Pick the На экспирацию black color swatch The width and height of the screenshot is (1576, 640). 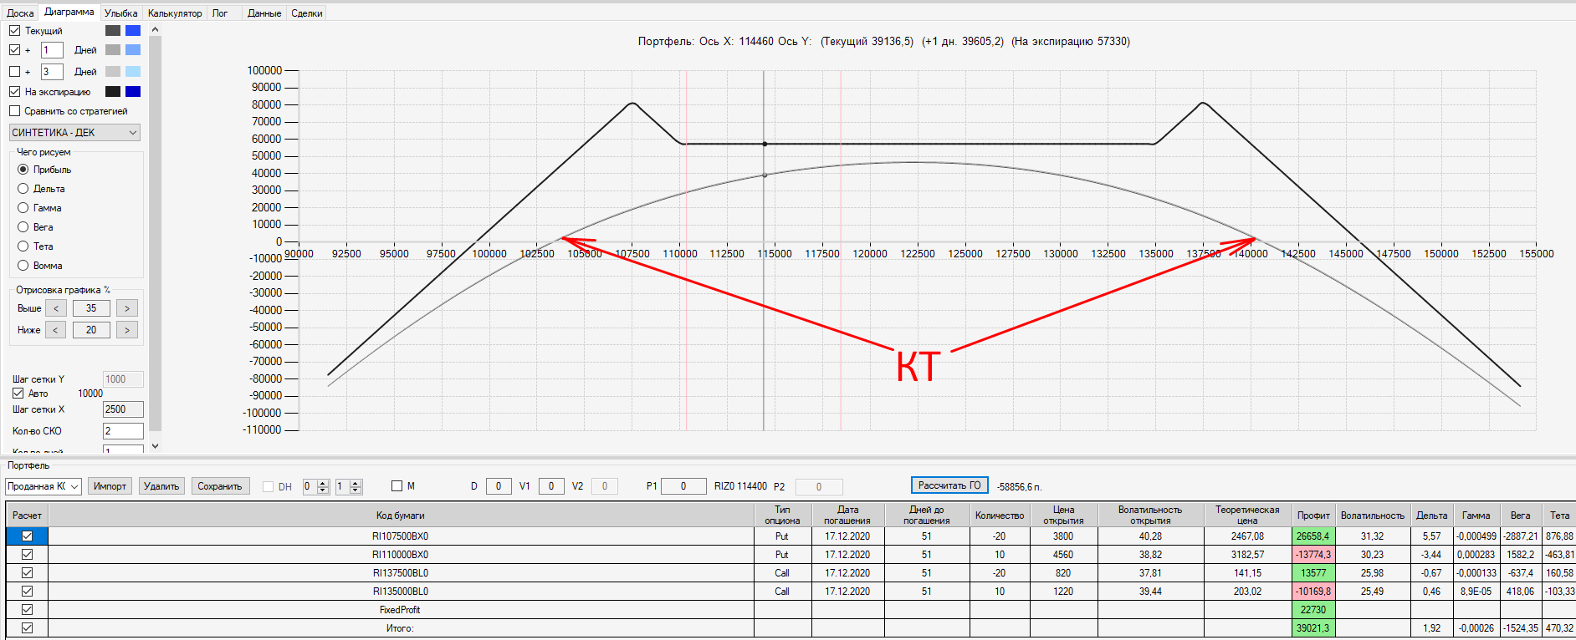tap(113, 92)
